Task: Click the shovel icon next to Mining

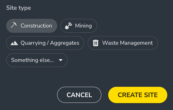Action: pyautogui.click(x=69, y=26)
